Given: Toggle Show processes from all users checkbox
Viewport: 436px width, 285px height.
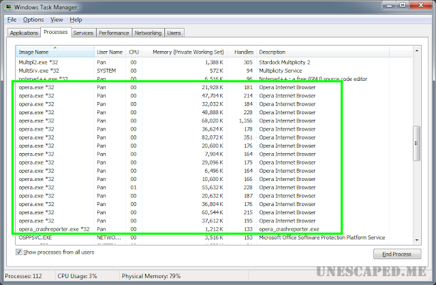Looking at the screenshot, I should click(18, 252).
